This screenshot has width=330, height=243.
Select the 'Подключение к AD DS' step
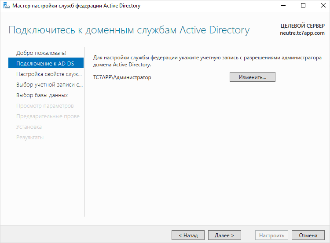[x=46, y=63]
